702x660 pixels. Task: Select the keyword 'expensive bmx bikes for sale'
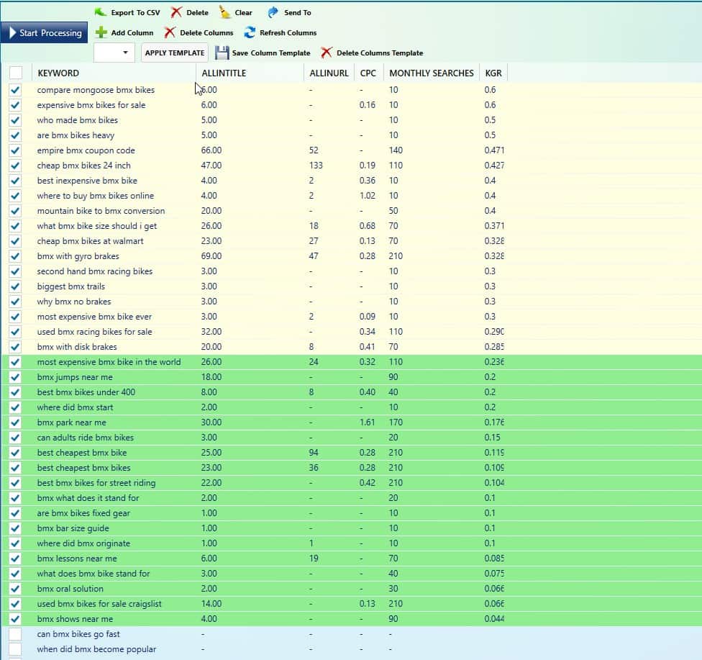91,105
